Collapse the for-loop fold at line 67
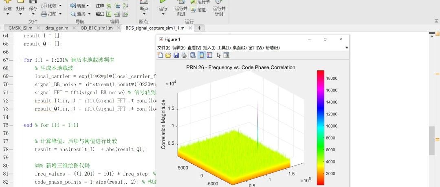 [20, 60]
